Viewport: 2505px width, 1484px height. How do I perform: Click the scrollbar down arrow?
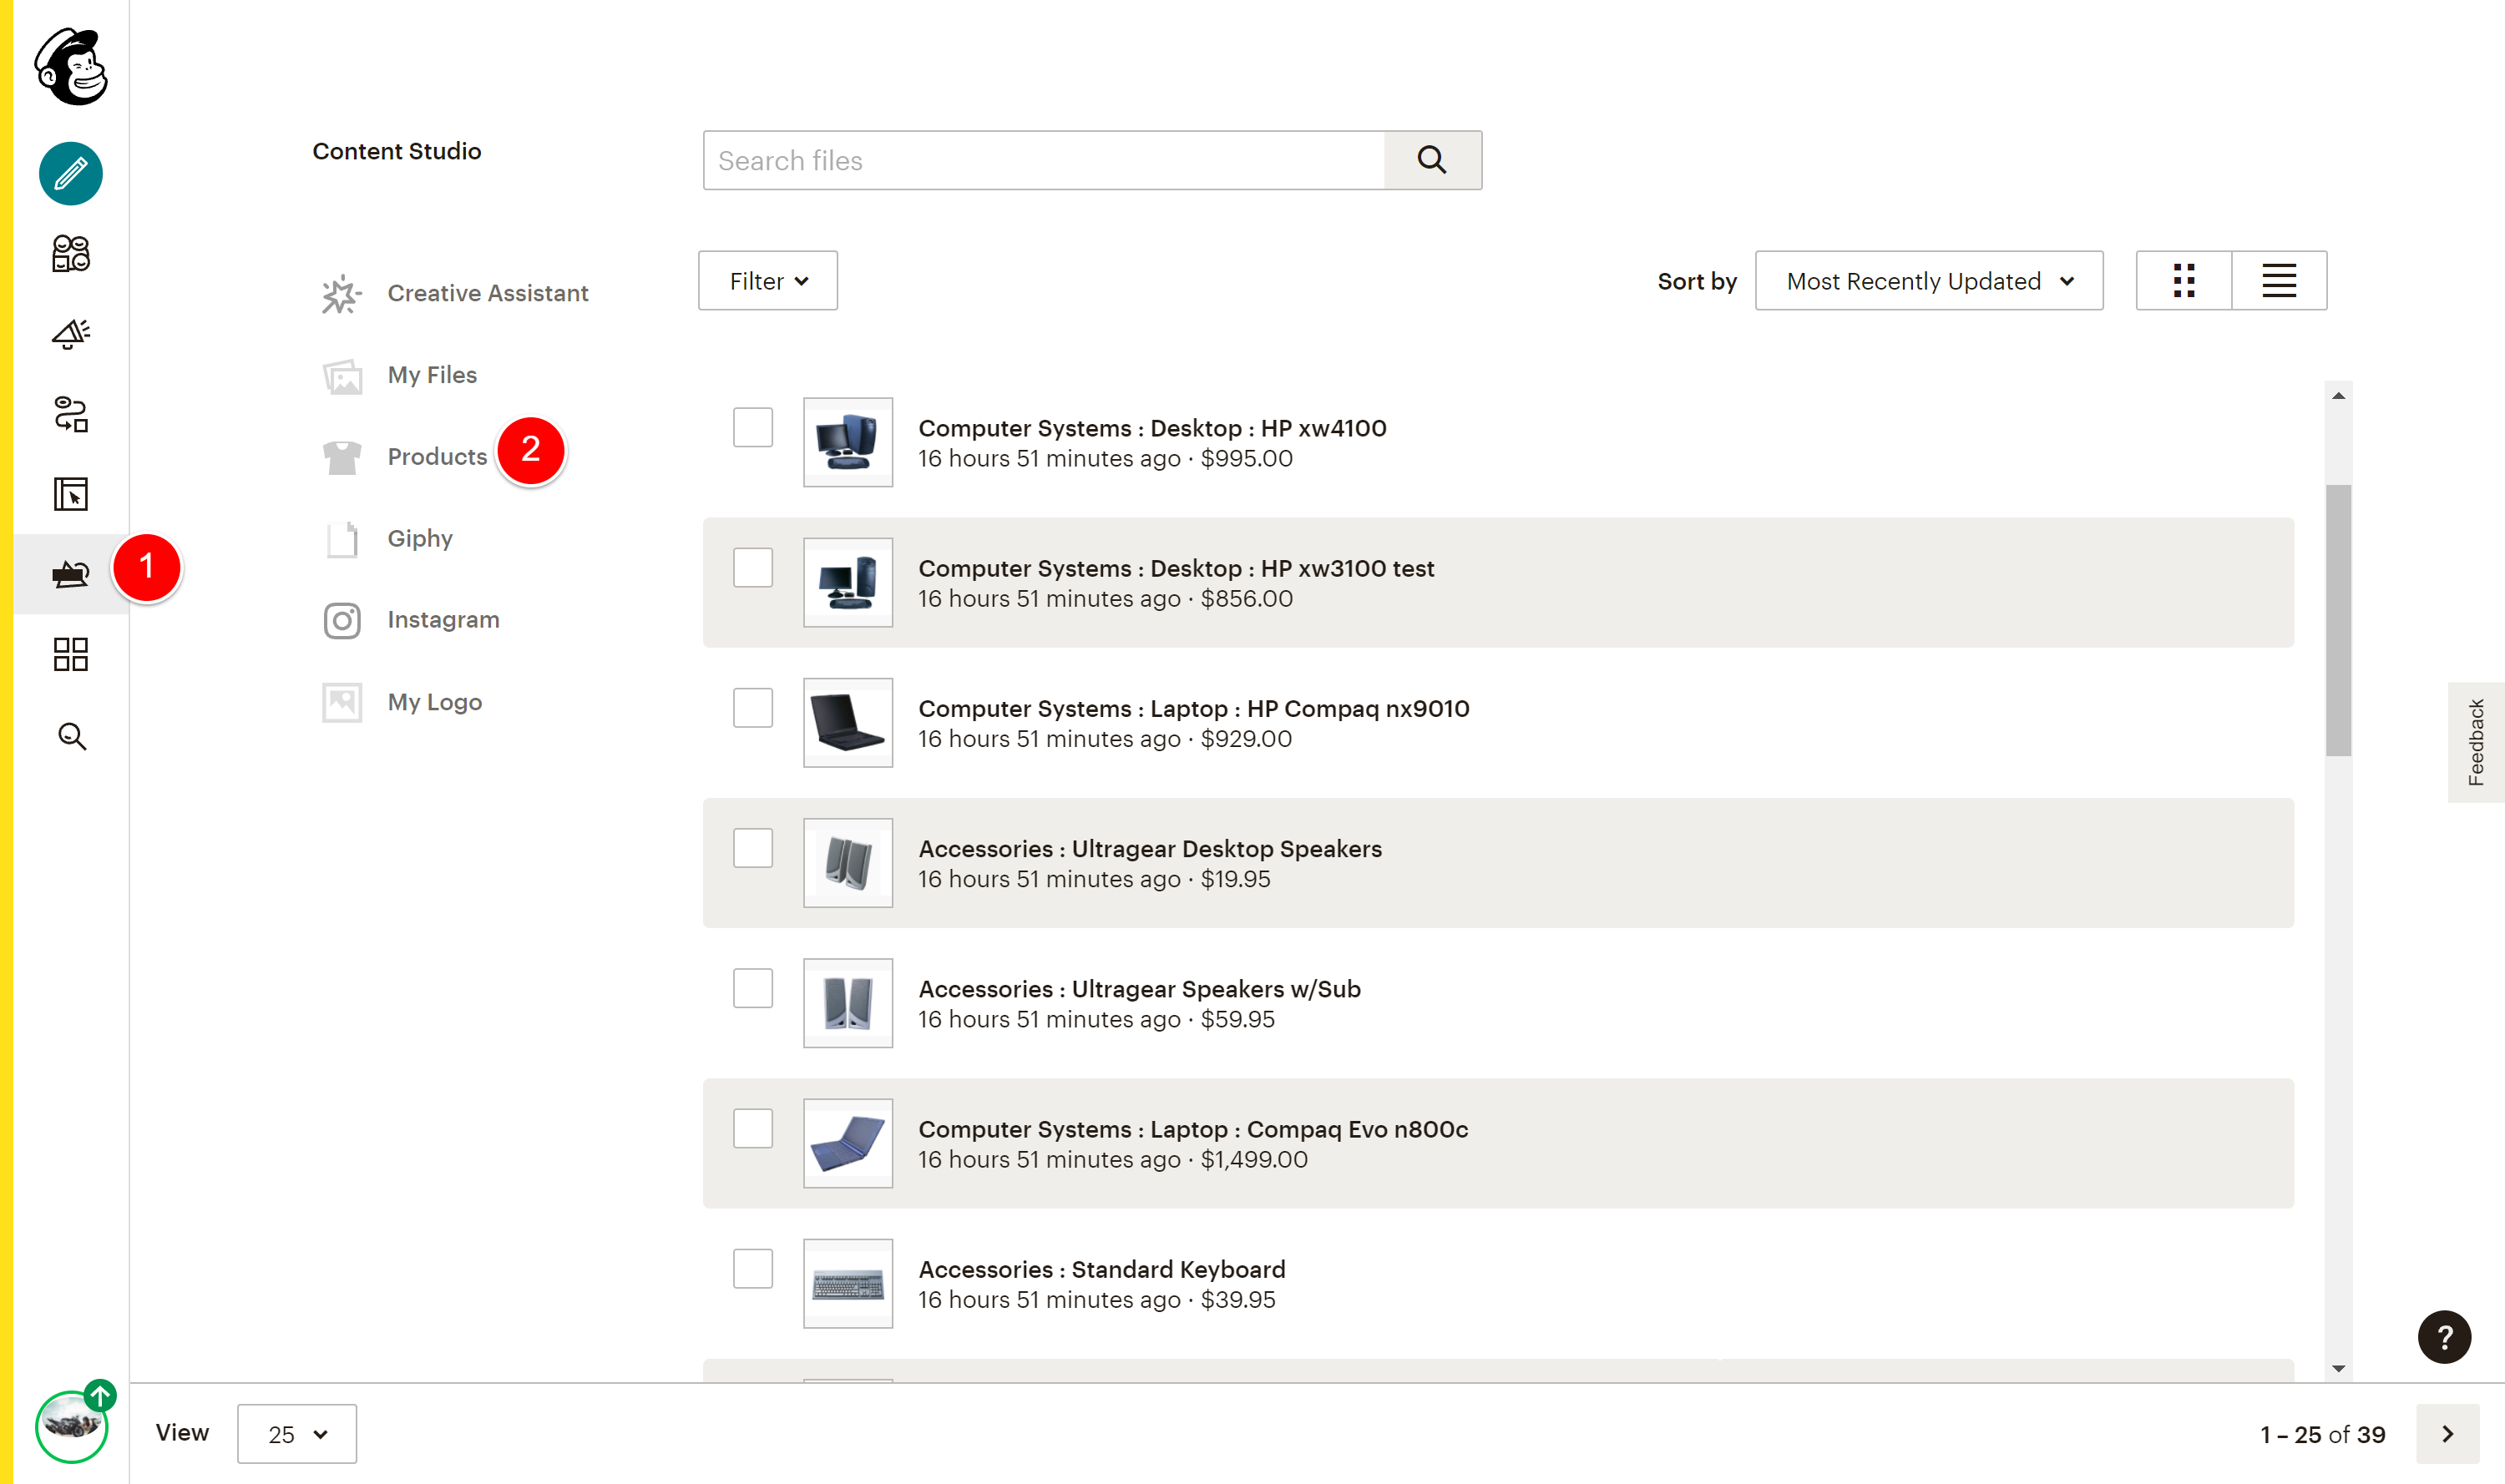[2338, 1369]
